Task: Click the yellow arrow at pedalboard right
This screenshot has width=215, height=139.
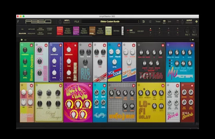Action: click(x=193, y=40)
